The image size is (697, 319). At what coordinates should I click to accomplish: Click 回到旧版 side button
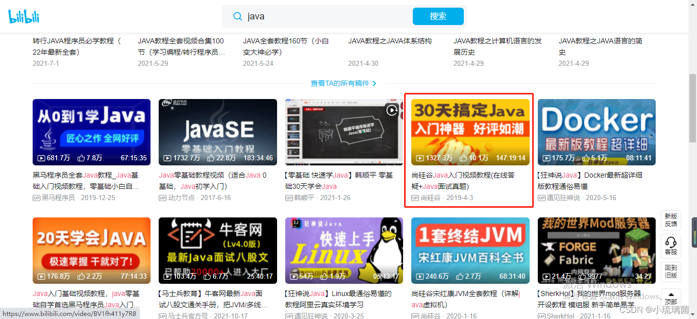pos(671,271)
